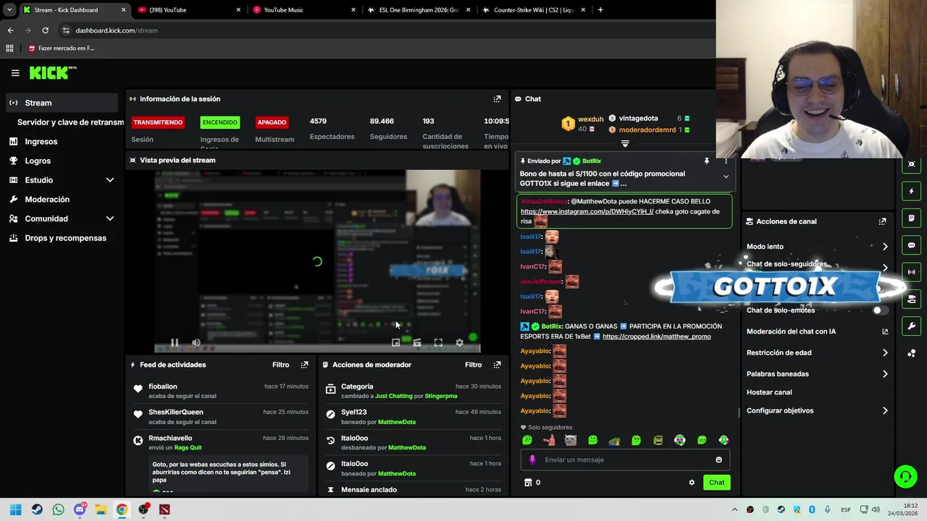This screenshot has width=927, height=521.
Task: Click the Enviar un mensaje input field
Action: (625, 459)
